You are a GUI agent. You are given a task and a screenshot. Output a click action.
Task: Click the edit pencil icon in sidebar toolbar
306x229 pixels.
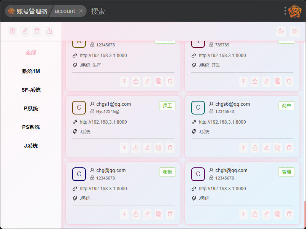[x=25, y=31]
